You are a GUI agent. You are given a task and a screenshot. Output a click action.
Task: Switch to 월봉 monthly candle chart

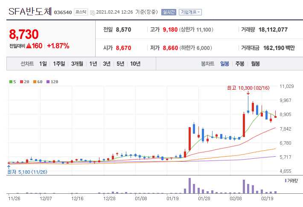(x=256, y=64)
